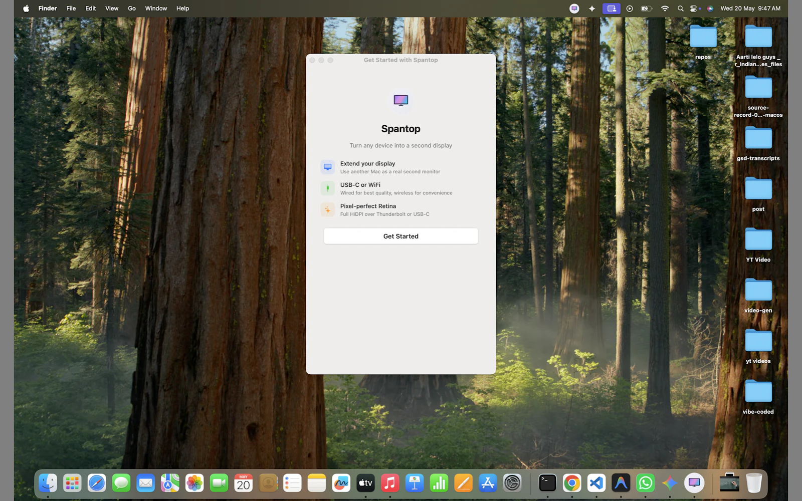Click the 'Get Started with Spantop' window title
Viewport: 802px width, 501px height.
(x=400, y=60)
